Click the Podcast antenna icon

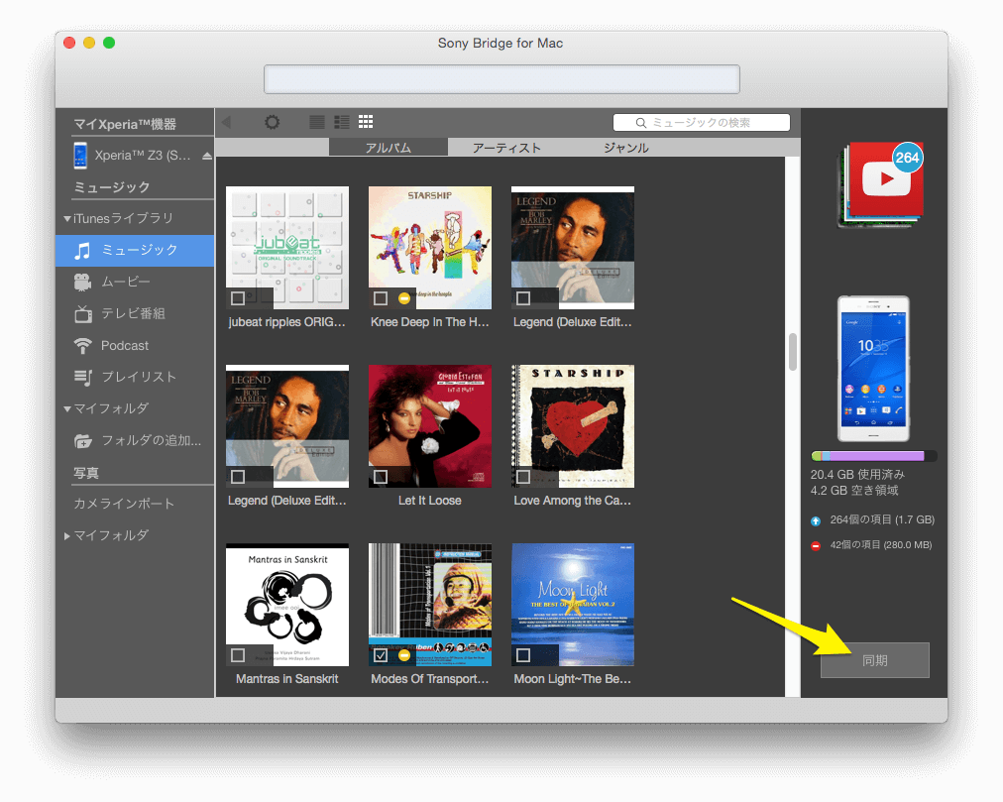[x=82, y=346]
